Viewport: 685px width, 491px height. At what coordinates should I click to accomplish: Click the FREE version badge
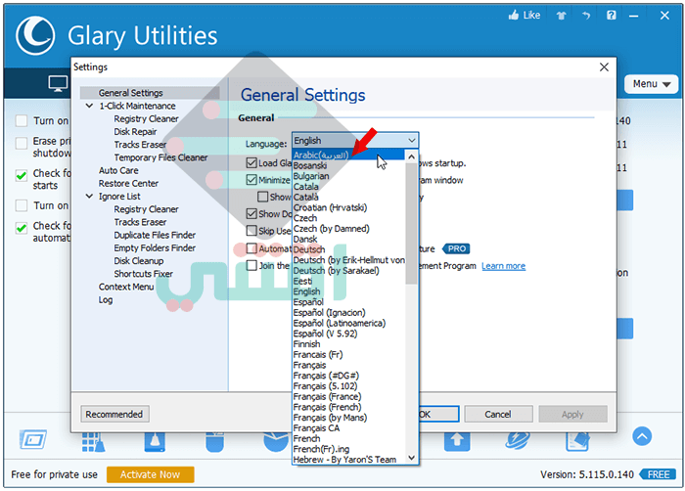[x=658, y=474]
